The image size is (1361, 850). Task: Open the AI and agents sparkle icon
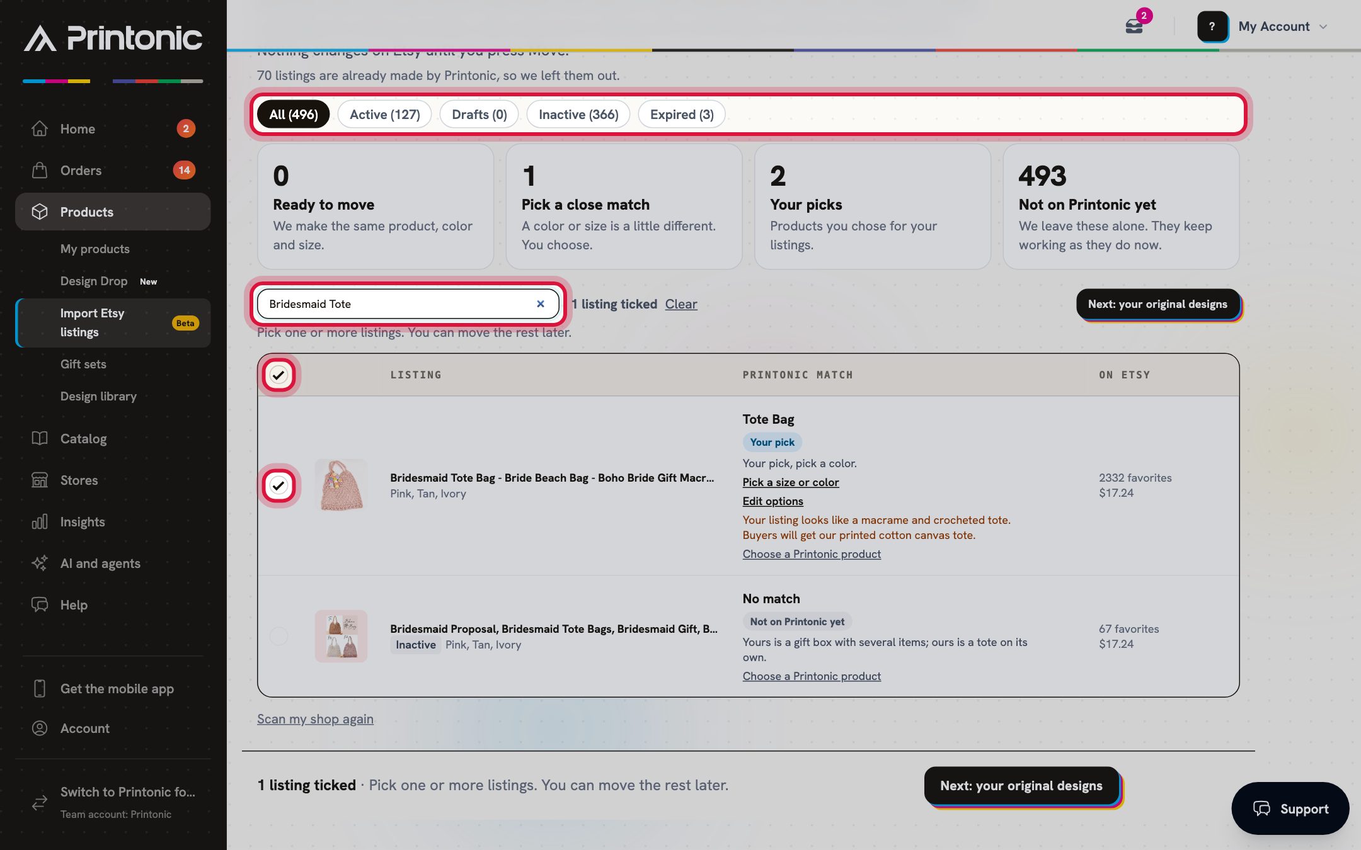[x=40, y=563]
